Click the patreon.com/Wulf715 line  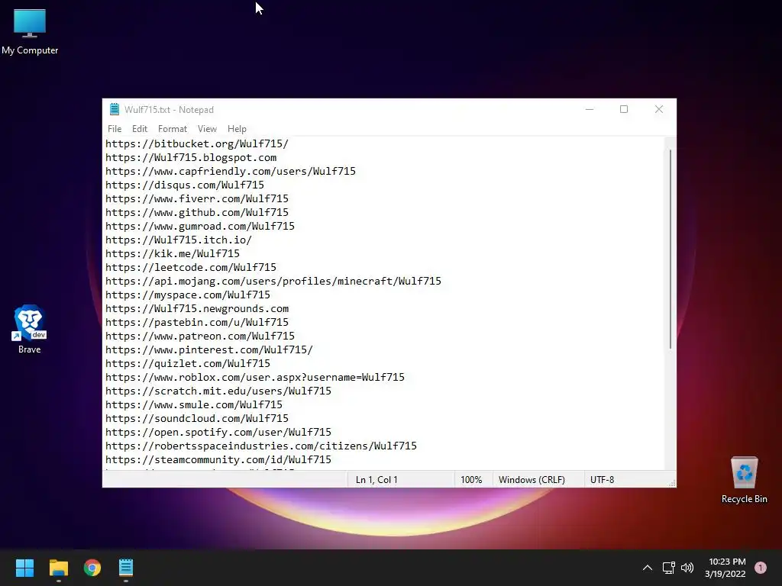[x=200, y=336]
